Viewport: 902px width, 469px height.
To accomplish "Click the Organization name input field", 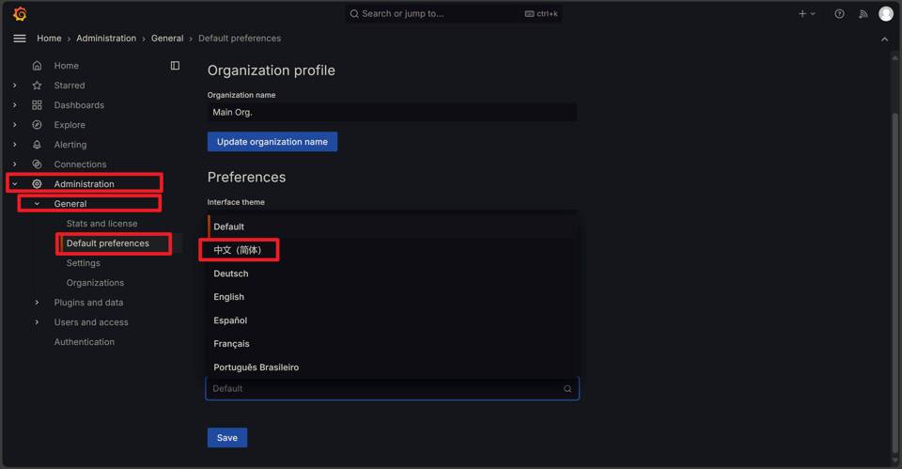I will point(392,113).
